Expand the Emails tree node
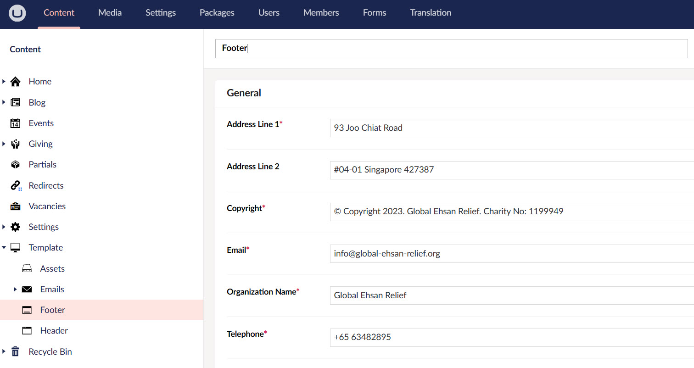This screenshot has height=368, width=694. [x=15, y=290]
